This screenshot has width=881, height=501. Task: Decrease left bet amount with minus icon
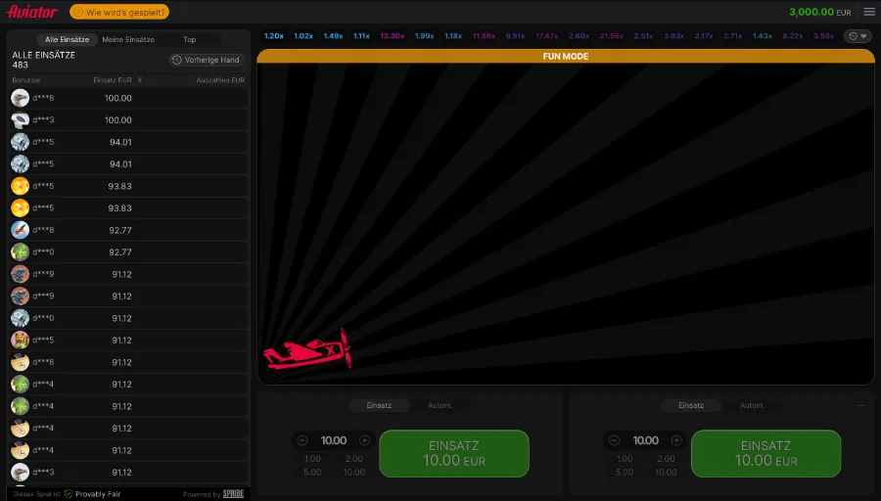pyautogui.click(x=301, y=440)
